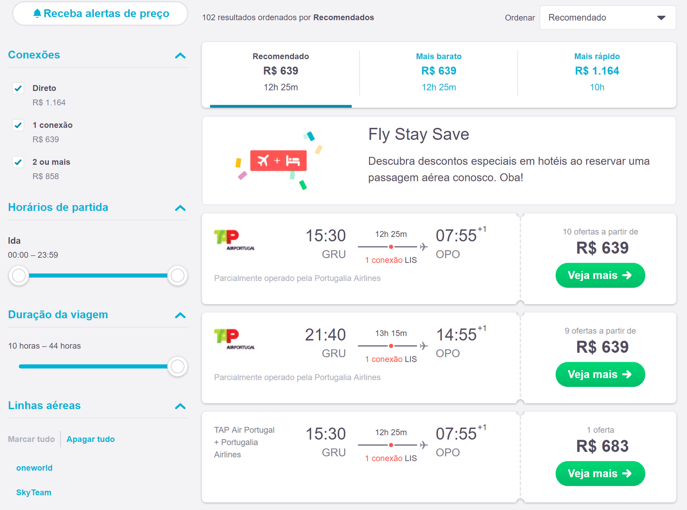Image resolution: width=687 pixels, height=510 pixels.
Task: Click the plane route icon of R$ 683 flight
Action: 424,445
